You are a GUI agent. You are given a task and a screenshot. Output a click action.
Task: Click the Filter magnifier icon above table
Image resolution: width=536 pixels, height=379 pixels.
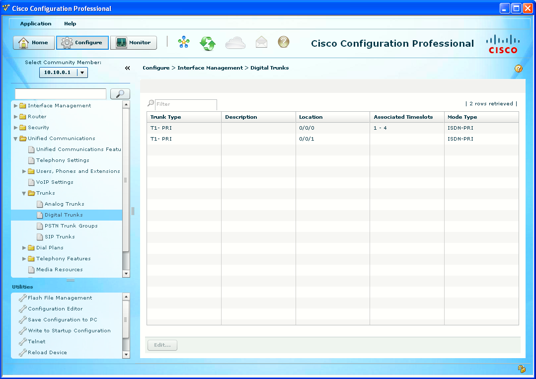pos(151,103)
